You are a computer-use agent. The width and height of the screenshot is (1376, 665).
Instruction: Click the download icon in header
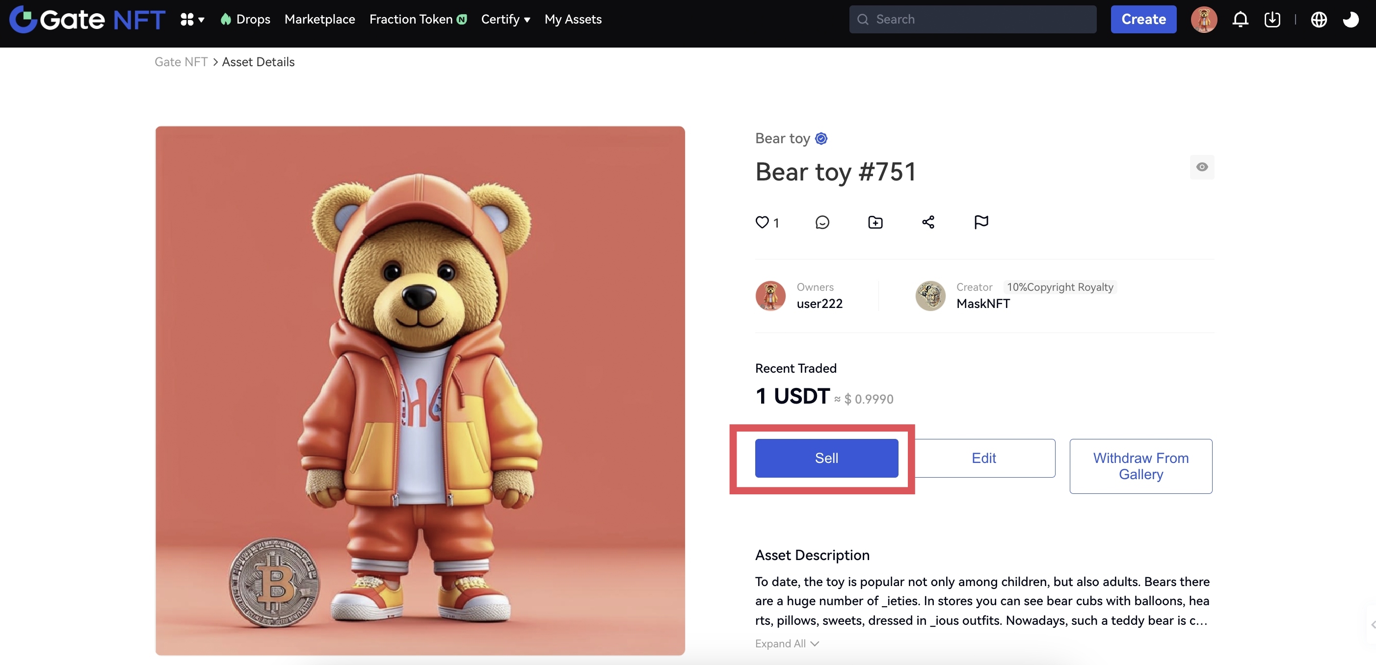pos(1272,20)
